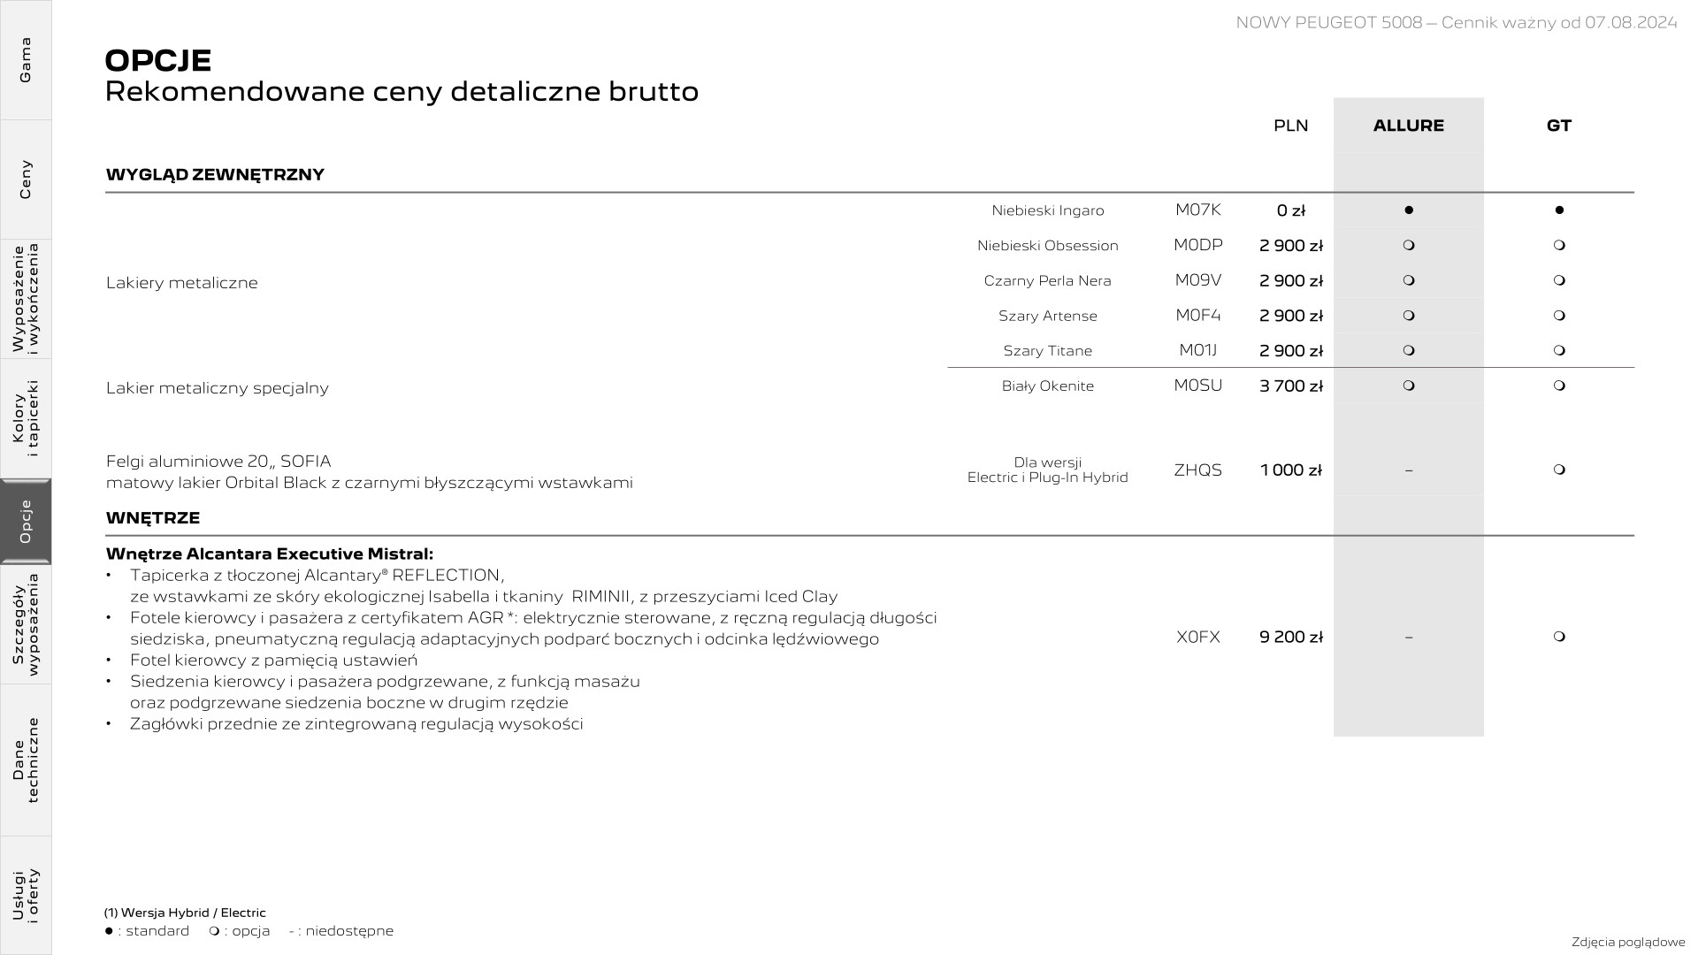Viewport: 1698px width, 955px height.
Task: Click the Felgi aluminiowe 20" SOFIA text
Action: click(218, 462)
